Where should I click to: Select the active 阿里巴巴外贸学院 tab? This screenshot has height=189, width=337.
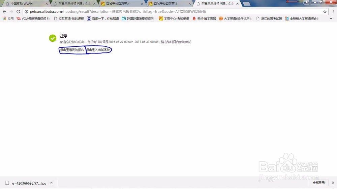pyautogui.click(x=217, y=4)
